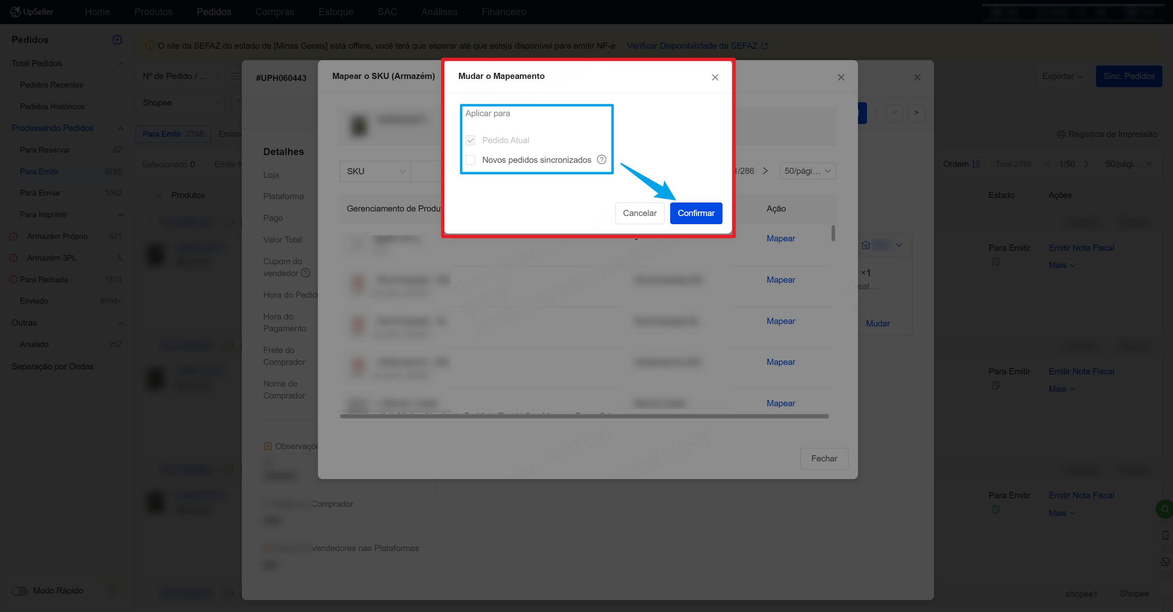Click the help icon next to Cupom do vendedor
This screenshot has width=1173, height=612.
306,273
